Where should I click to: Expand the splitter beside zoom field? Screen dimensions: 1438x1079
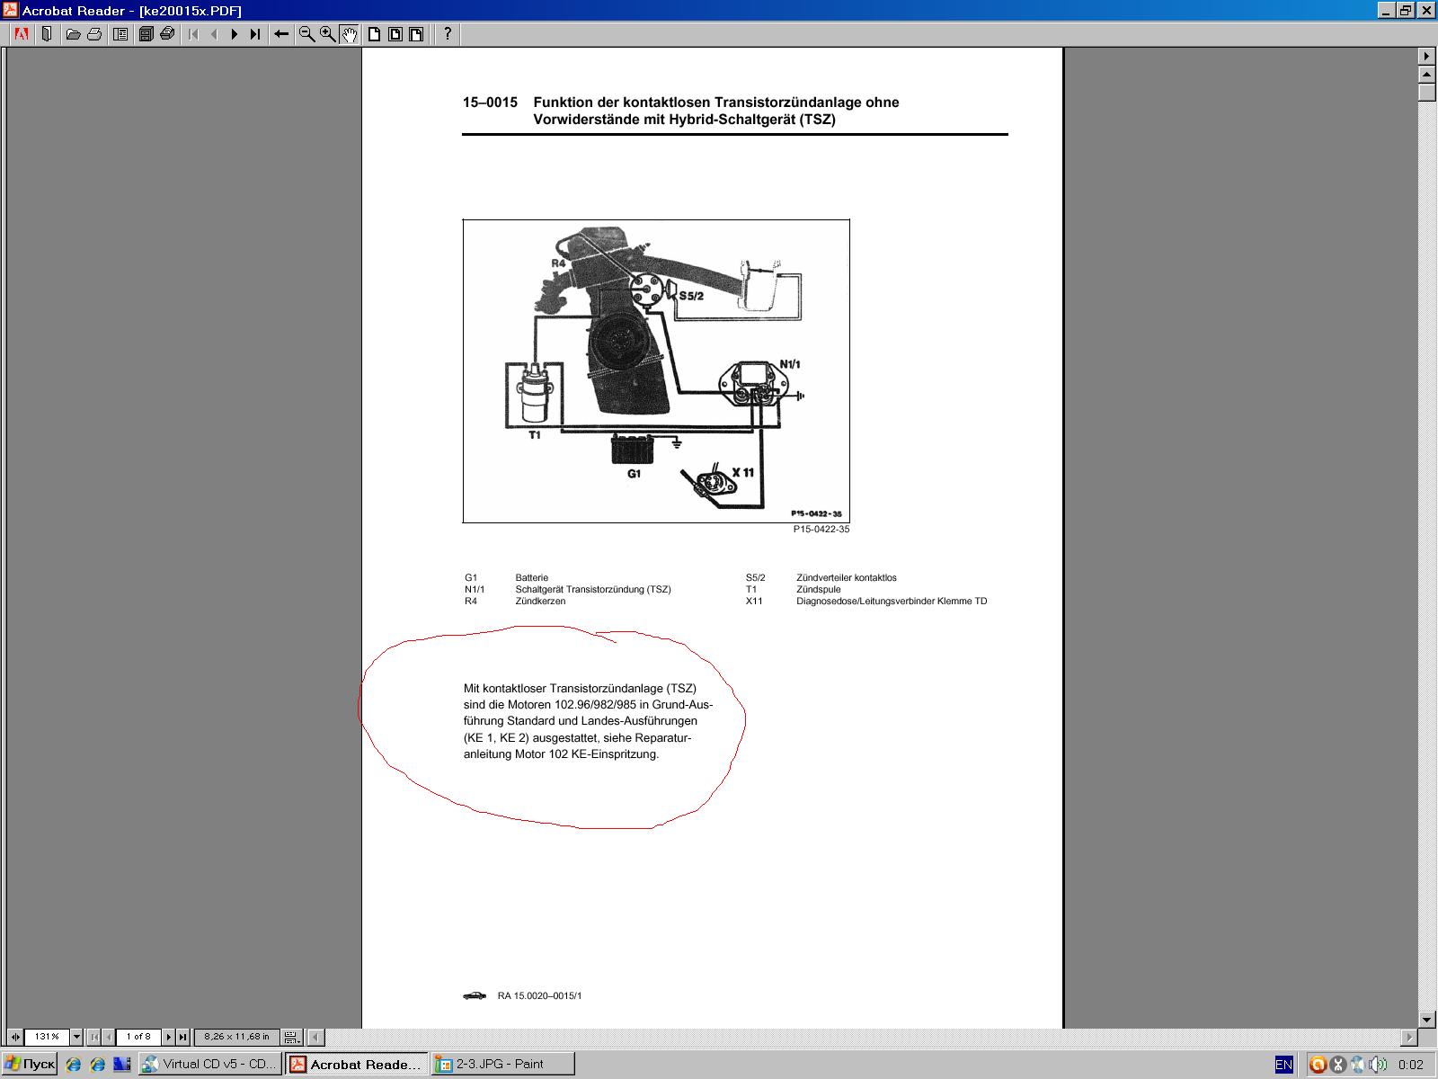15,1037
